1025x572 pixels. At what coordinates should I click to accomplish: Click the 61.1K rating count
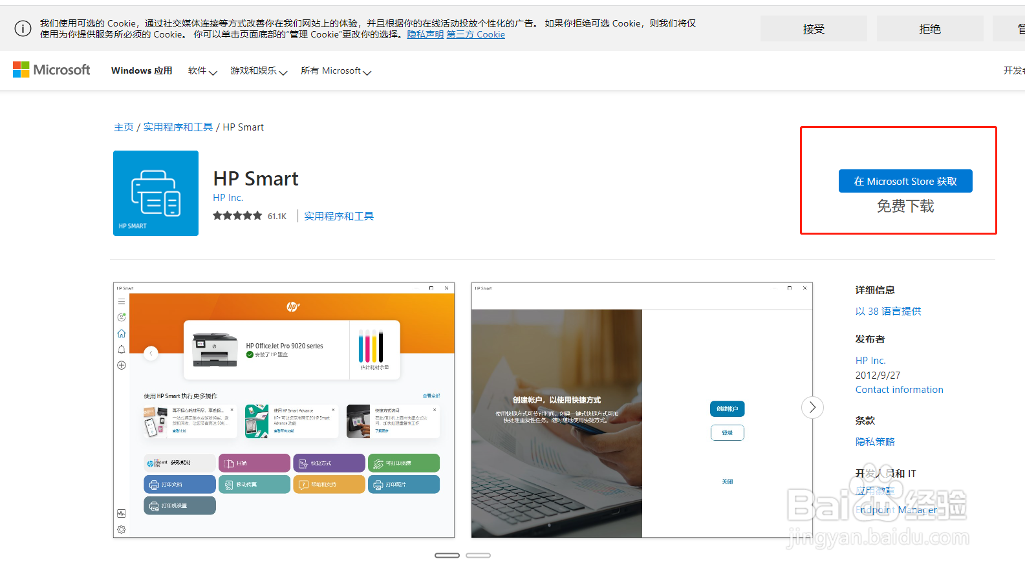click(277, 217)
